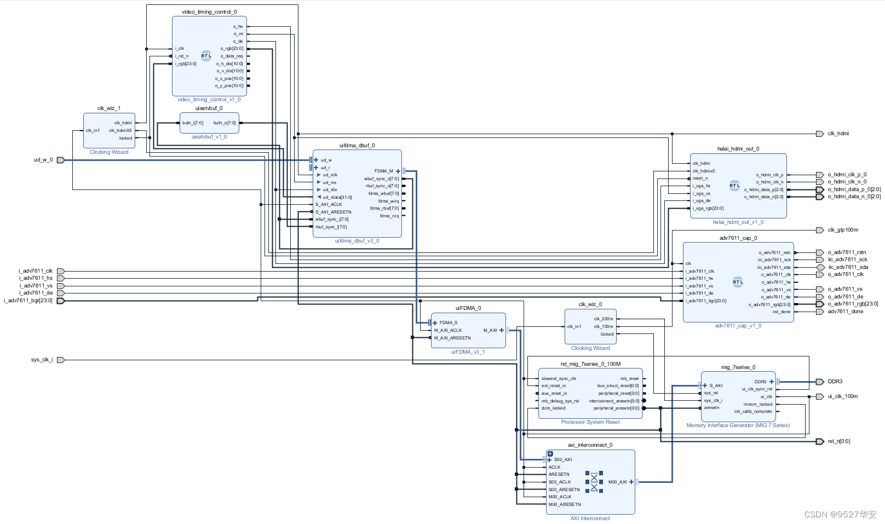Click Clocking Wizard label under clk_wiz_1
Screen dimensions: 885x524
point(109,152)
